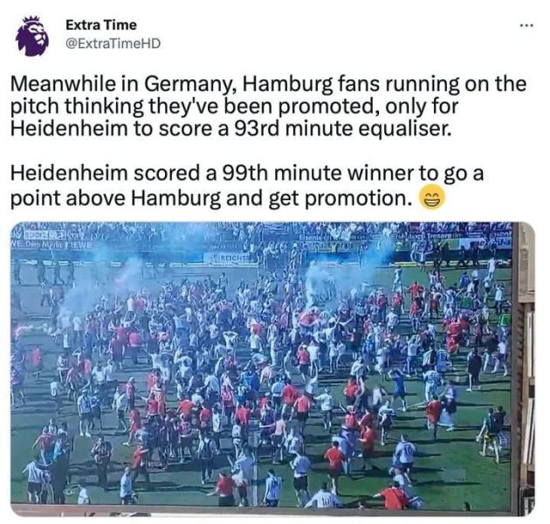Click the wooden frame edge beside the photo
This screenshot has height=524, width=550.
pos(525,369)
